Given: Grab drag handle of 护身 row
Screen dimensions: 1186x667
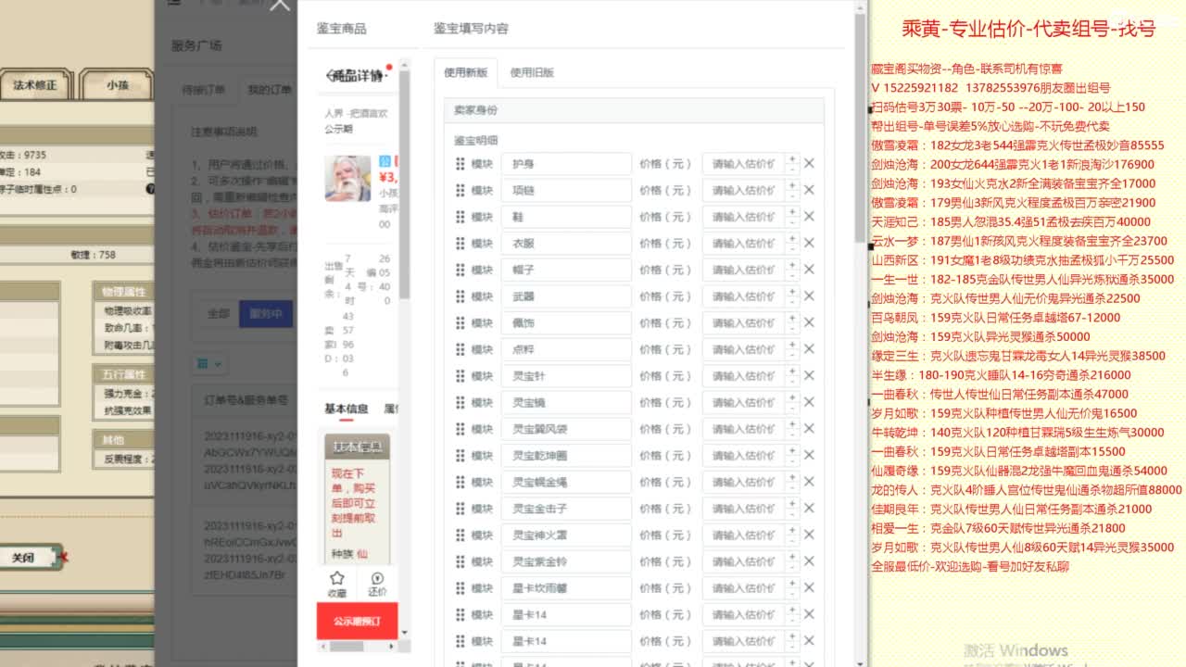Looking at the screenshot, I should 461,164.
